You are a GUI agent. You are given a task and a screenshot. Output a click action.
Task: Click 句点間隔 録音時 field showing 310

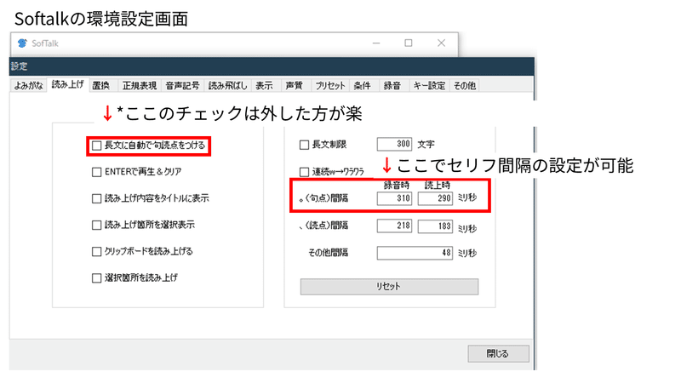394,198
